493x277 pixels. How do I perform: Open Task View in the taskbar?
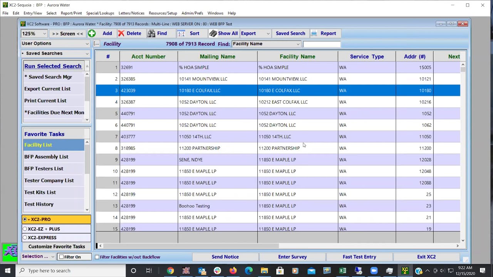(149, 270)
